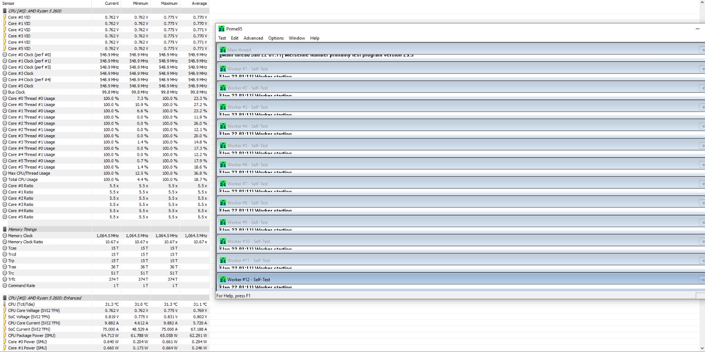
Task: Click the Core #0 VID voltage icon
Action: pyautogui.click(x=5, y=17)
